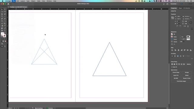Select wrap around object shape option
Viewport: 194px width, 109px height.
178,56
